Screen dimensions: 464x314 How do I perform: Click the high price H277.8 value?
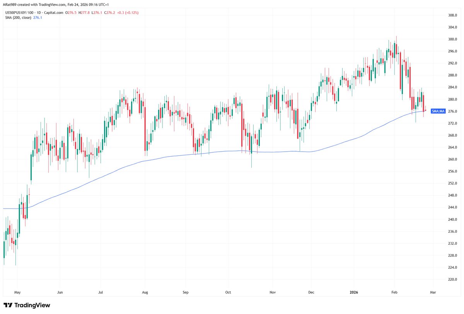(84, 12)
